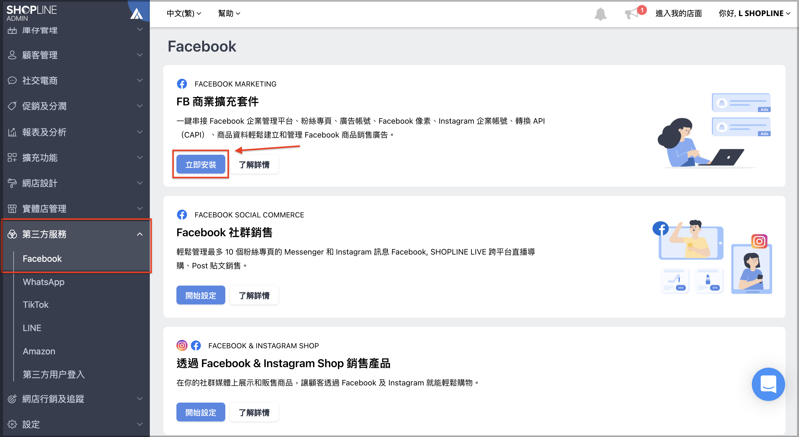Viewport: 799px width, 437px height.
Task: Select Facebook in the sidebar submenu
Action: click(42, 258)
